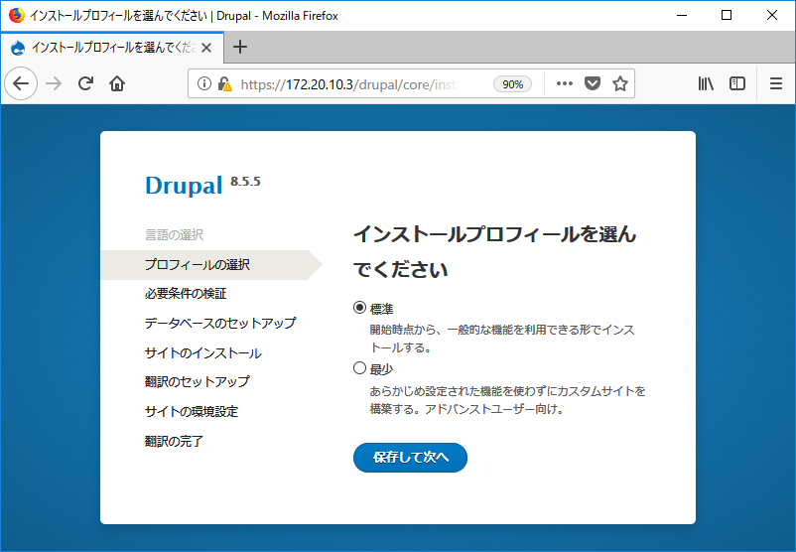Open the page actions three-dot menu
Image resolution: width=796 pixels, height=552 pixels.
coord(565,83)
